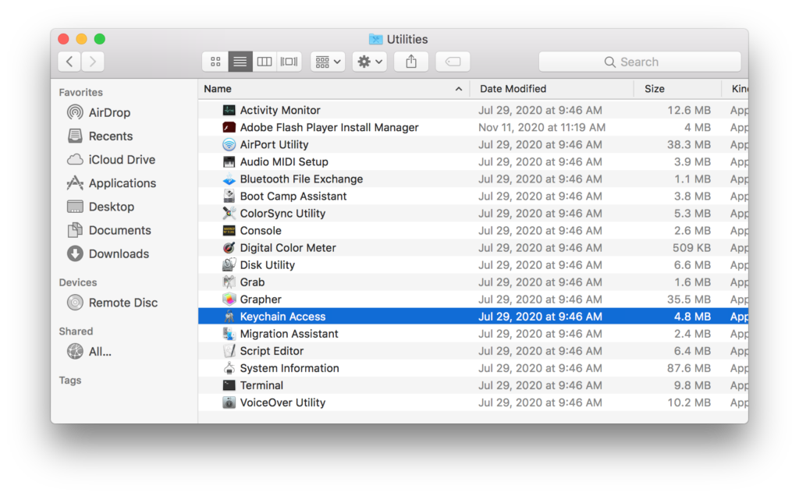799x496 pixels.
Task: Switch to icon view
Action: pos(215,62)
